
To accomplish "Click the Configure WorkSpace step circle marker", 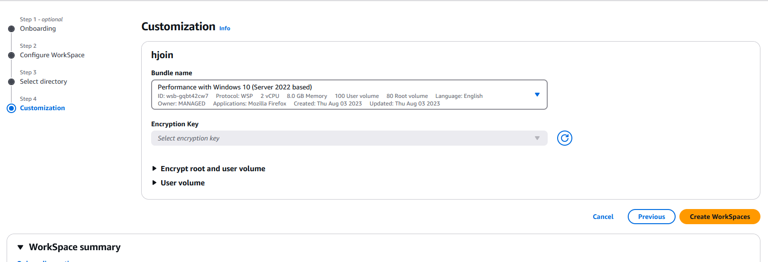I will [11, 55].
